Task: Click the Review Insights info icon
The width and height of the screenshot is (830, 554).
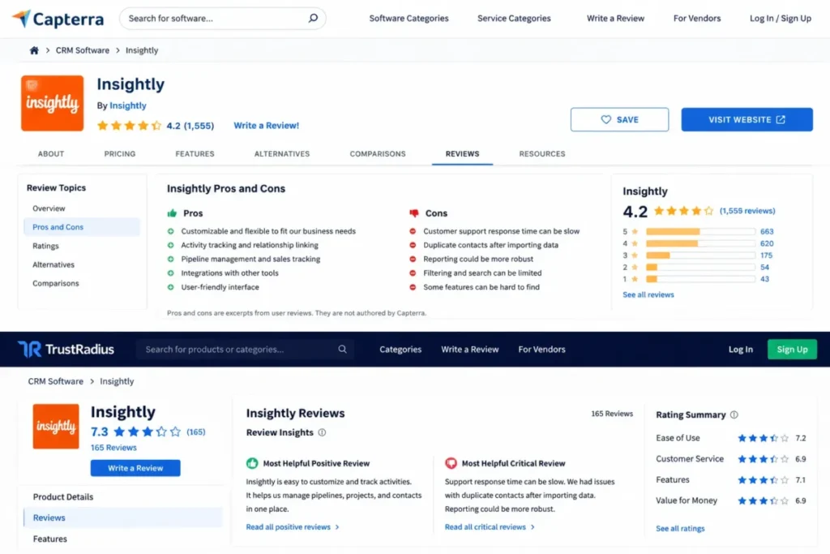Action: click(322, 432)
